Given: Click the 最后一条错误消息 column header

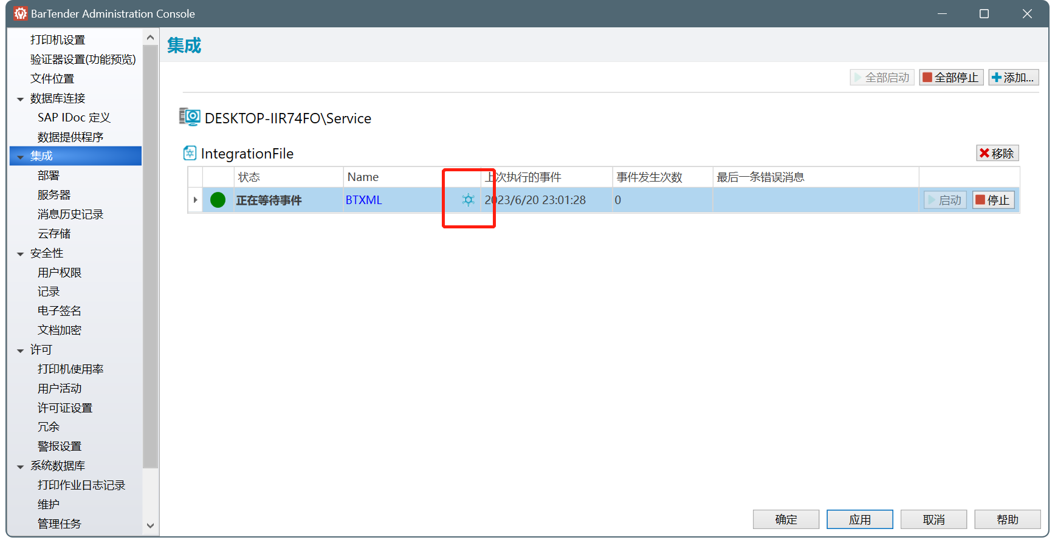Looking at the screenshot, I should 816,177.
